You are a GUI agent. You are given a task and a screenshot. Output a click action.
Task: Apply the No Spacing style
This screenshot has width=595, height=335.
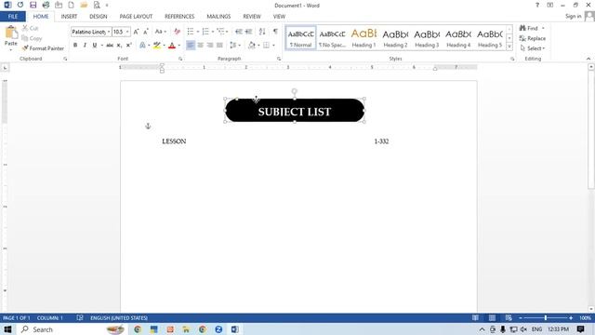tap(332, 38)
